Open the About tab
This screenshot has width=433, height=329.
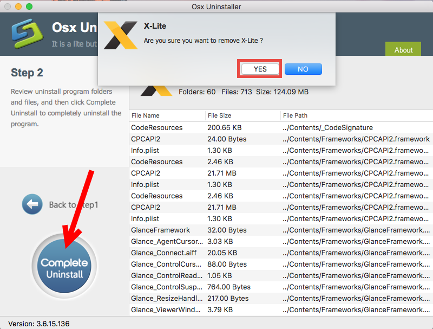(x=403, y=49)
